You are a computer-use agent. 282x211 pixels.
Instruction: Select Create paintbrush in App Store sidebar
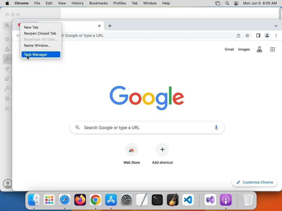click(7, 59)
